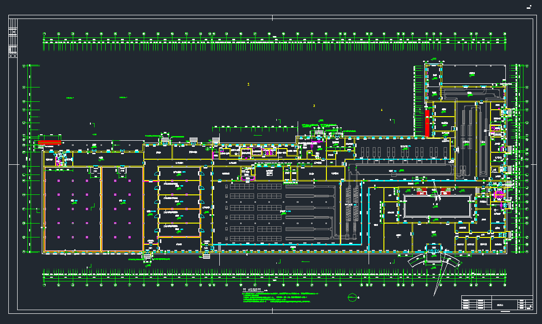
Task: Select the red horizontal bar at left
Action: click(x=49, y=140)
